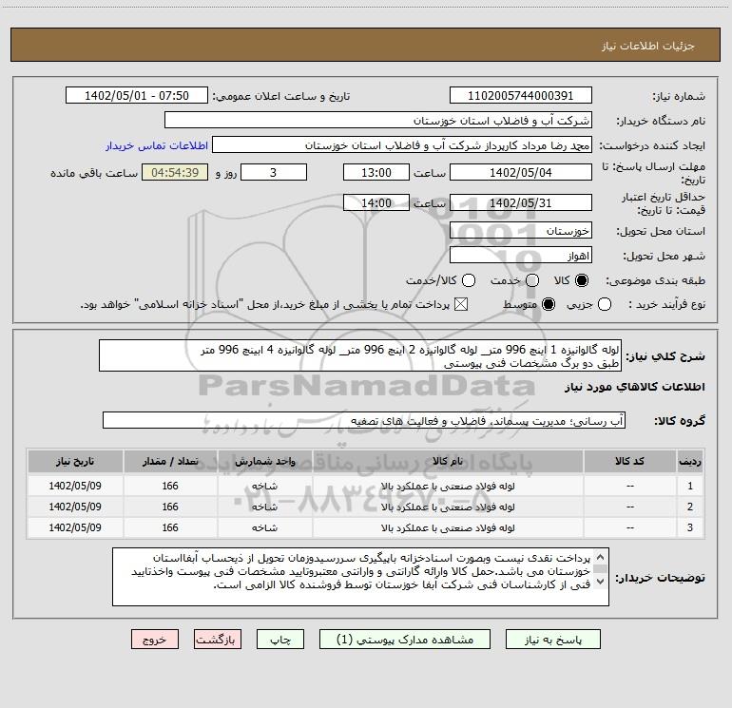
Task: Click the response deadline date 1402/05/04
Action: [x=521, y=172]
